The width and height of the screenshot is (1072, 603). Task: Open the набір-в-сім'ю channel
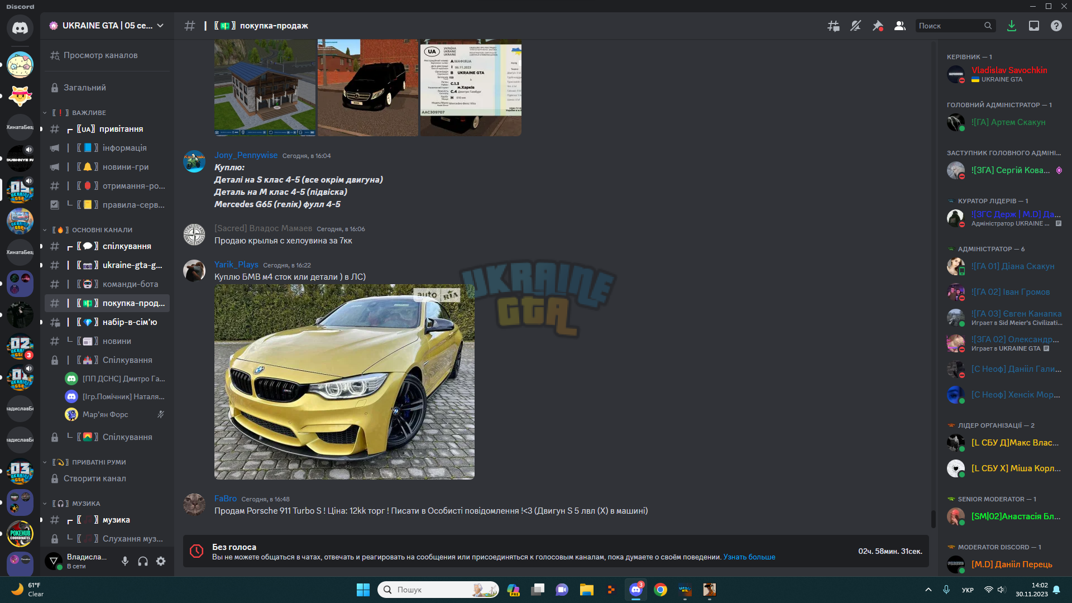coord(107,322)
